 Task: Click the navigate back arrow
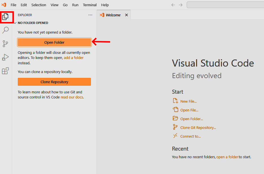pyautogui.click(x=173, y=5)
